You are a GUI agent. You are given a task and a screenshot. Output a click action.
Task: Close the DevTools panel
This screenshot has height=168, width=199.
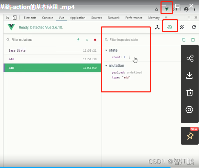pyautogui.click(x=196, y=18)
